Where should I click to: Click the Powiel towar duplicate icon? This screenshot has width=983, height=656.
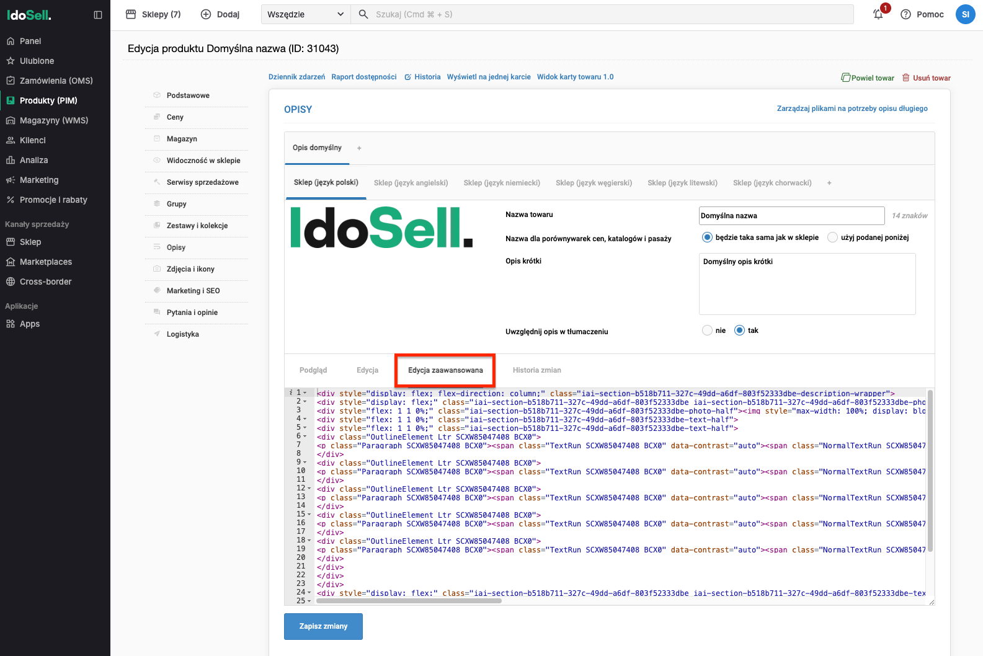[845, 78]
